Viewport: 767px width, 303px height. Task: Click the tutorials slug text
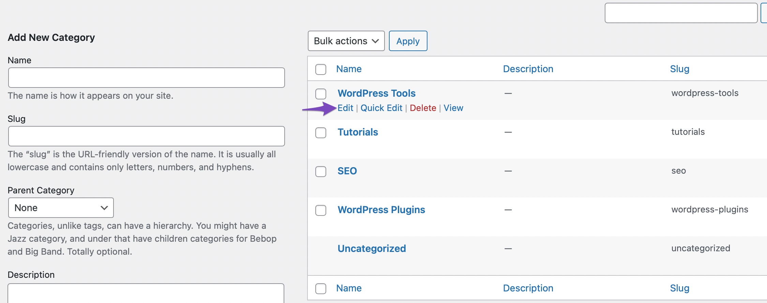688,132
